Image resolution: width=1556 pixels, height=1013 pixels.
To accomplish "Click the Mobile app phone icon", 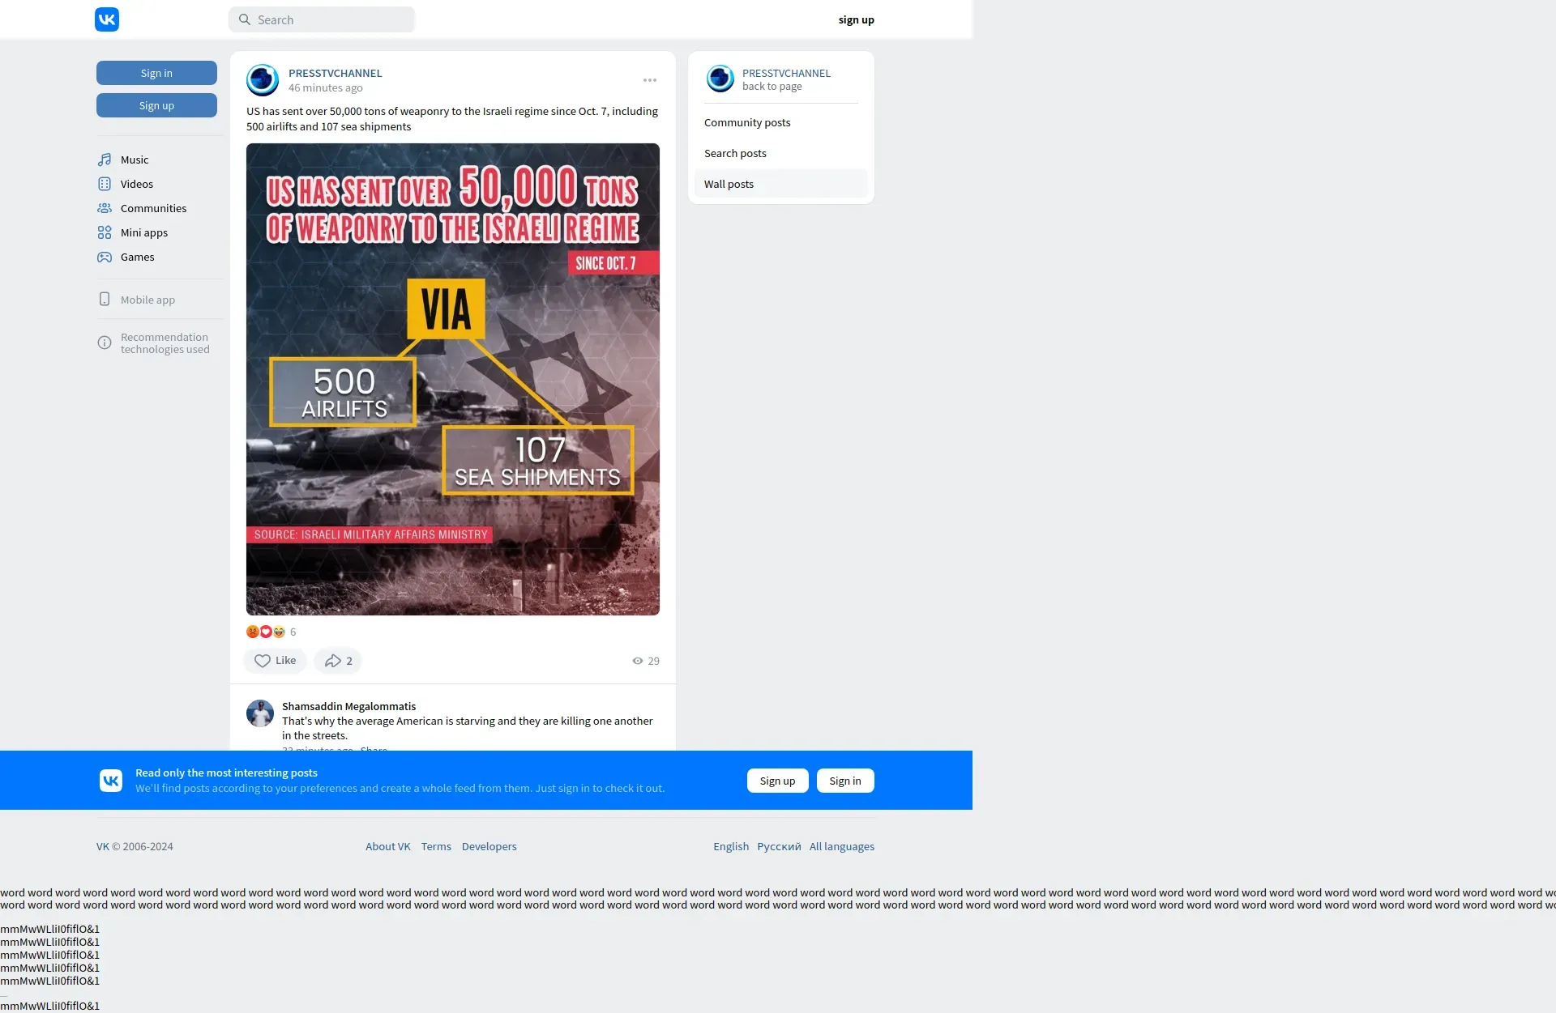I will tap(105, 300).
